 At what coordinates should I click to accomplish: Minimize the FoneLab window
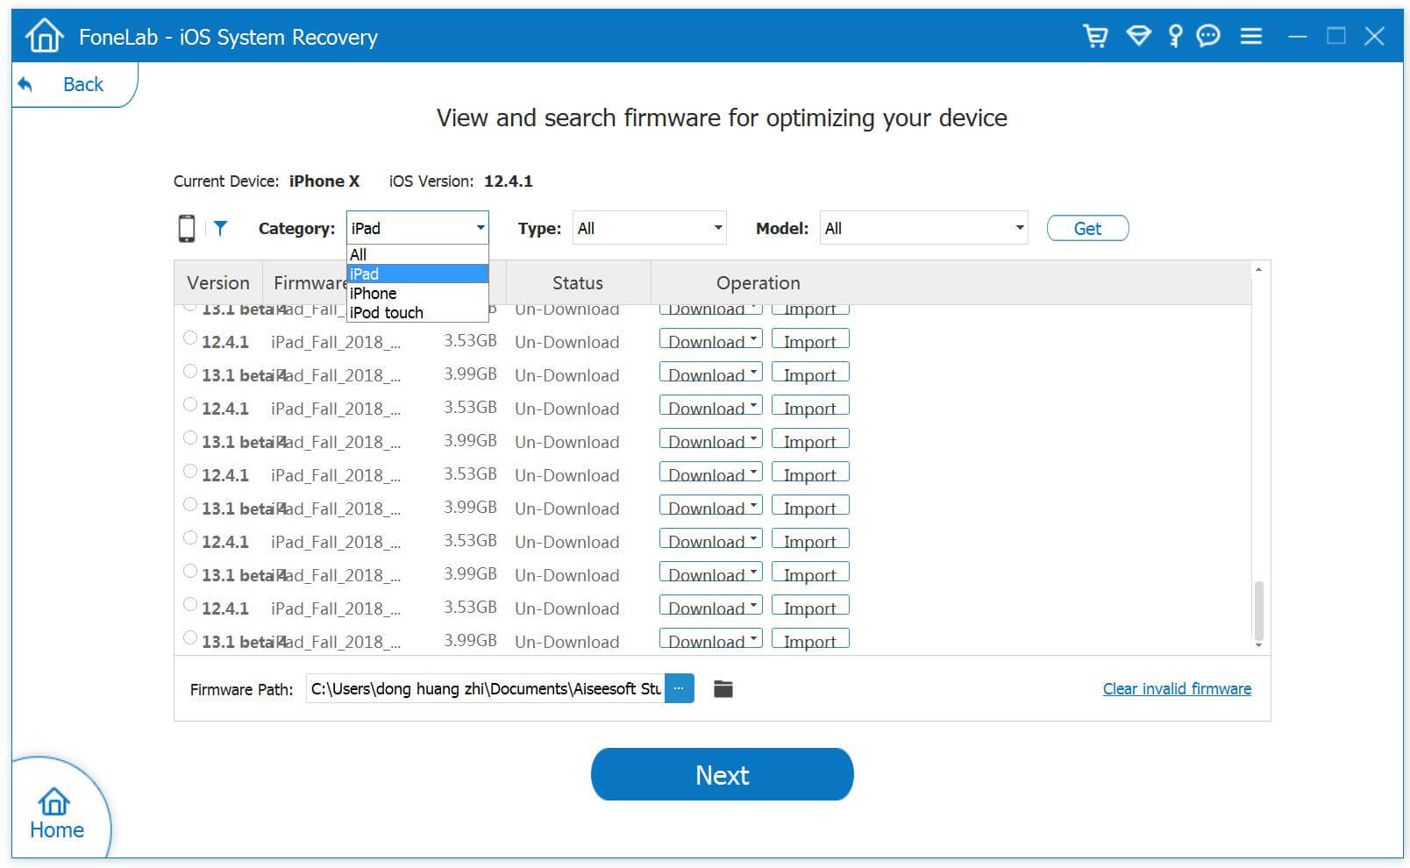click(1298, 37)
